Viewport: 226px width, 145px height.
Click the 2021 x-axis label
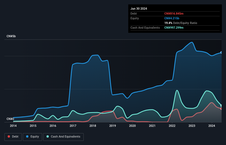[152, 126]
